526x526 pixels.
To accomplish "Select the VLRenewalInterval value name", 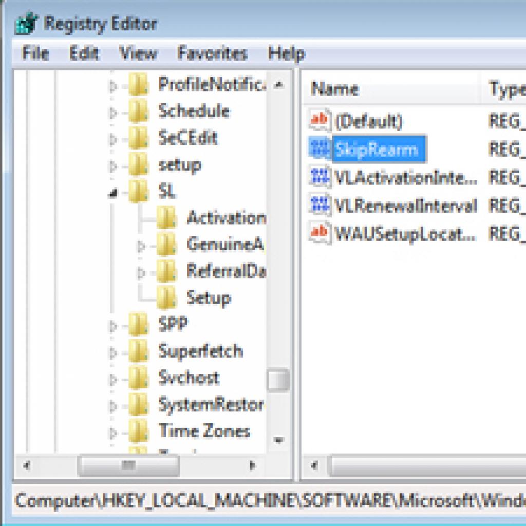I will tap(406, 205).
